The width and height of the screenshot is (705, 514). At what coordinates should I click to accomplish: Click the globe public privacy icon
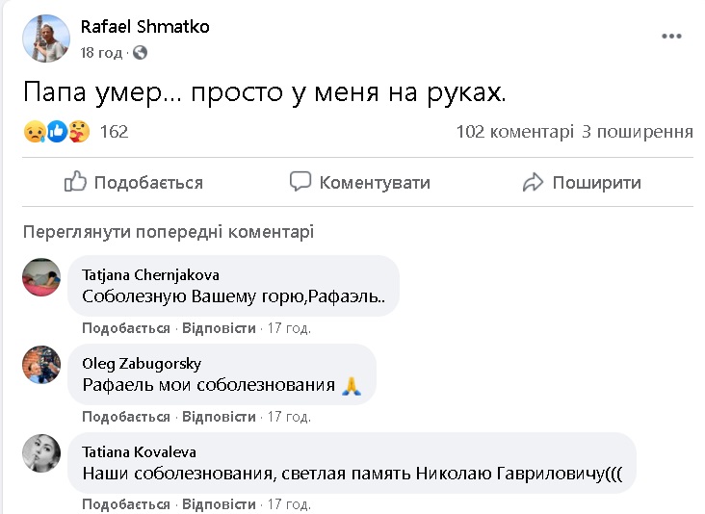(x=140, y=52)
